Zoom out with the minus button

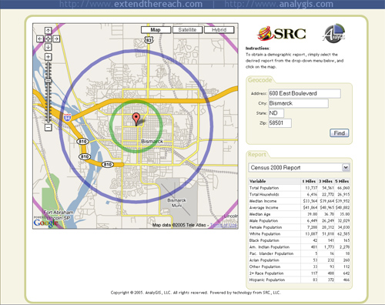48,127
